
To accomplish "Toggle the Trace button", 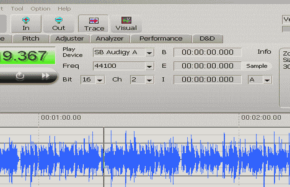I will coord(94,24).
